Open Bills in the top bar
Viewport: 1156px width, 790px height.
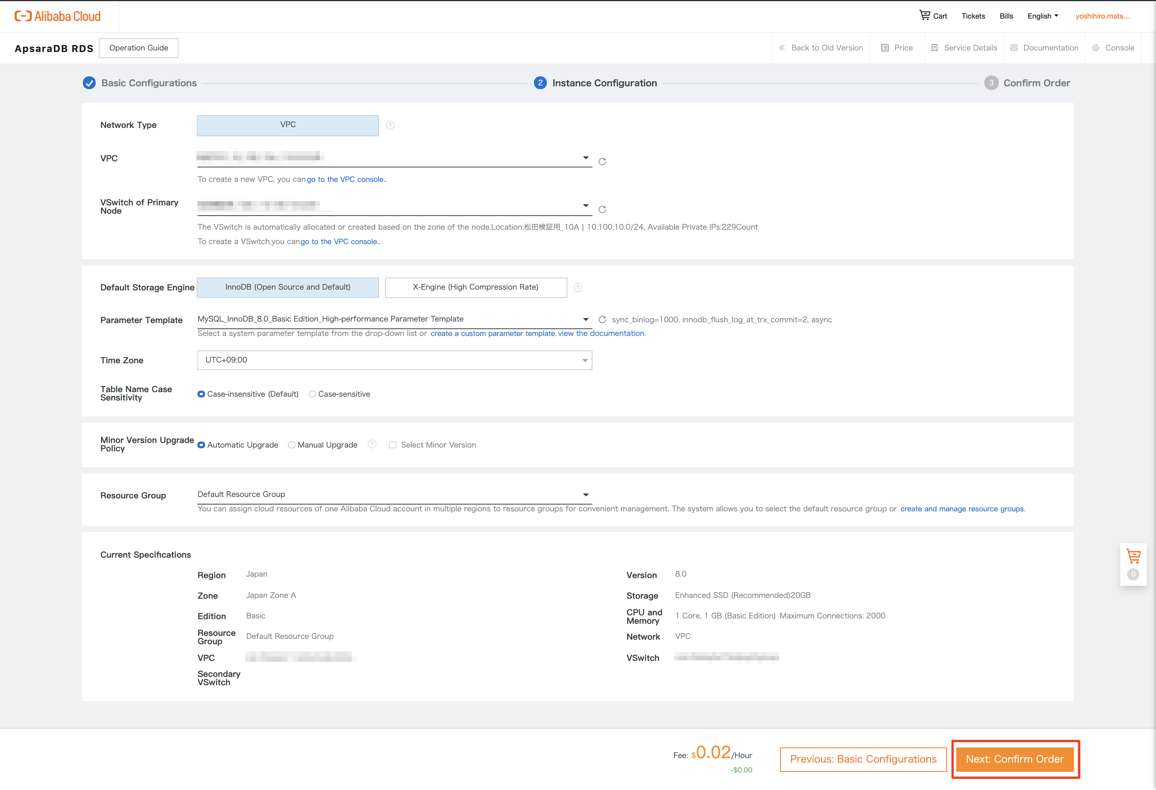1006,16
